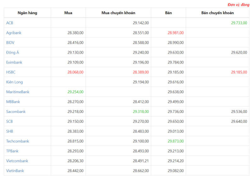This screenshot has height=177, width=252.
Task: Select TPBank's sell value 29.213,00
Action: [x=176, y=151]
